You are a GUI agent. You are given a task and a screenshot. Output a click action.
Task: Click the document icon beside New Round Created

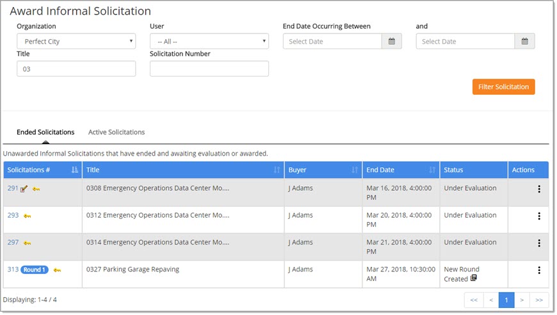(x=474, y=279)
